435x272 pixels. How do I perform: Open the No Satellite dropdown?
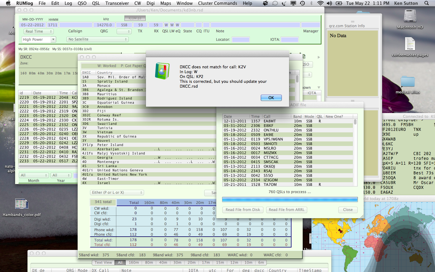click(98, 39)
